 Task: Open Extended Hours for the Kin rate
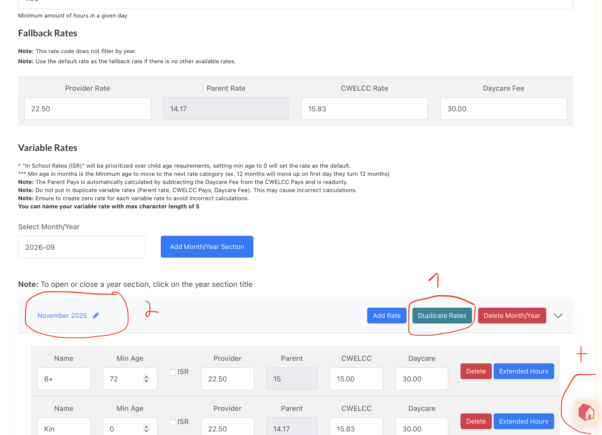pyautogui.click(x=524, y=421)
